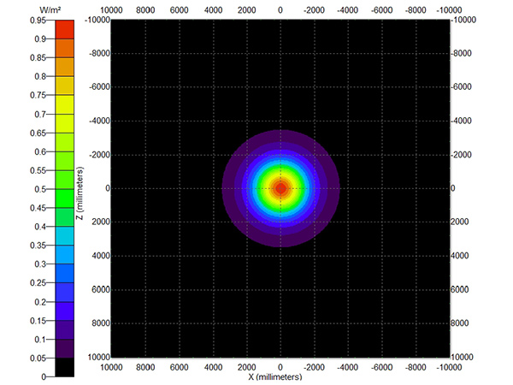Select the X (millimeters) axis title
The width and height of the screenshot is (513, 385).
pyautogui.click(x=274, y=377)
